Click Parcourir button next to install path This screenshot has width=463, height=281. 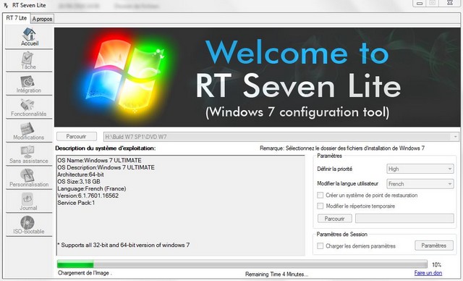coord(77,136)
